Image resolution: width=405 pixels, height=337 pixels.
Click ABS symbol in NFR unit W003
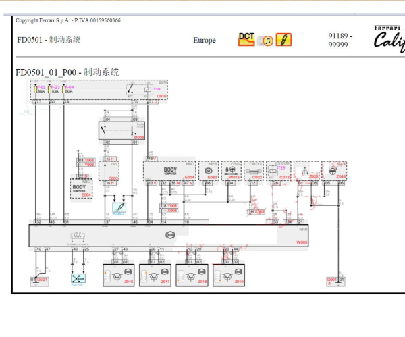point(170,235)
